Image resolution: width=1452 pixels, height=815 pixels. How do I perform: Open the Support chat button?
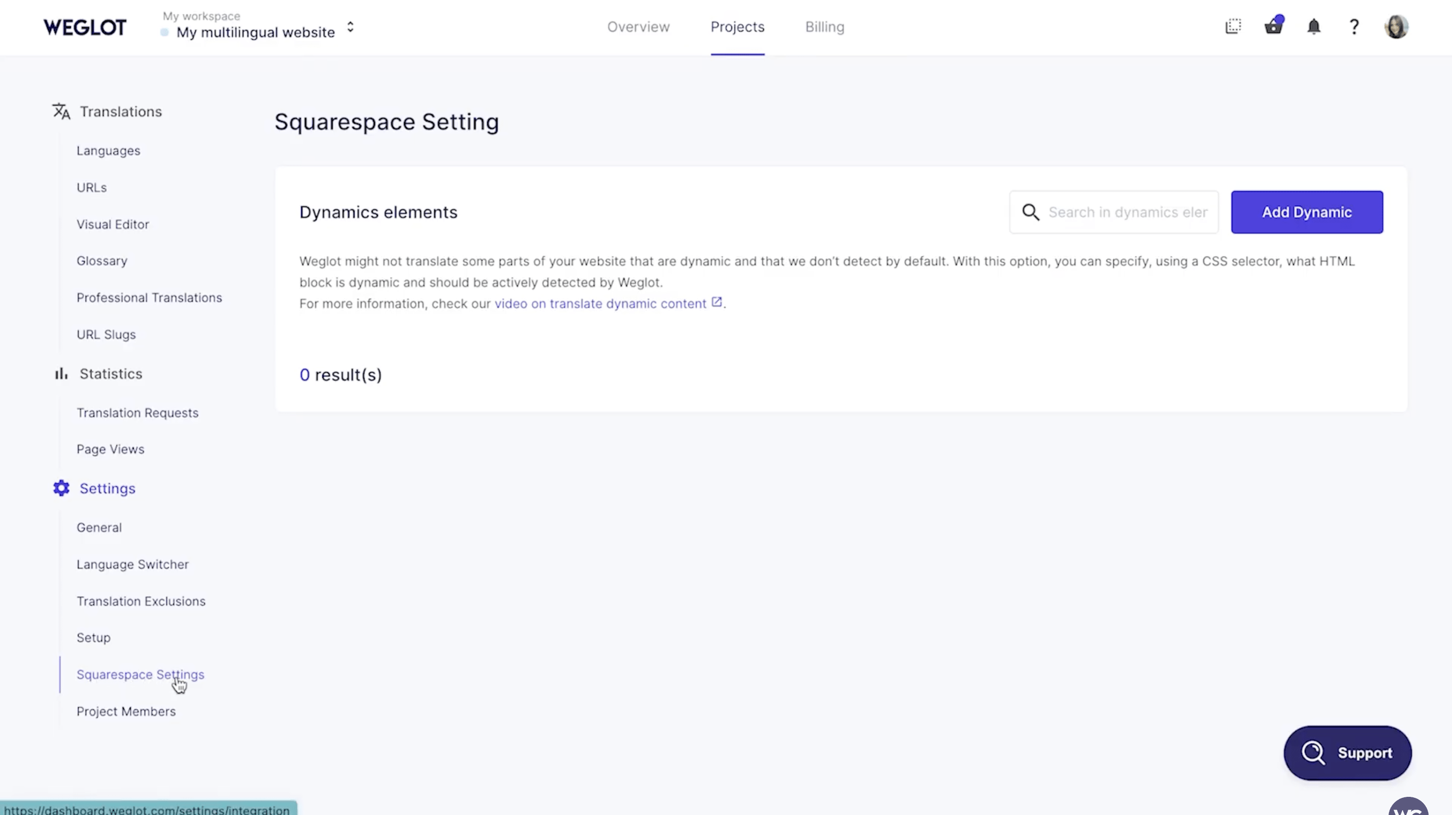tap(1347, 753)
